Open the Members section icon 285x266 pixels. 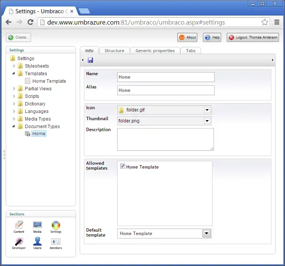[x=56, y=242]
